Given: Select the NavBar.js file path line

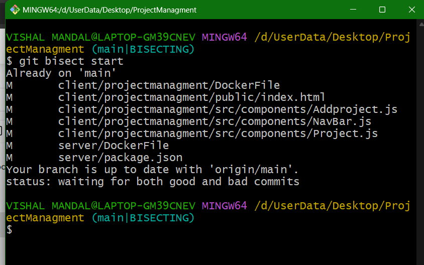Looking at the screenshot, I should (x=215, y=121).
